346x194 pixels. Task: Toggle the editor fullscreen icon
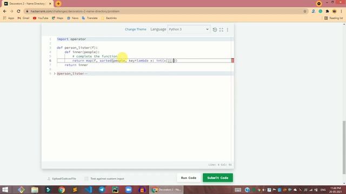221,30
